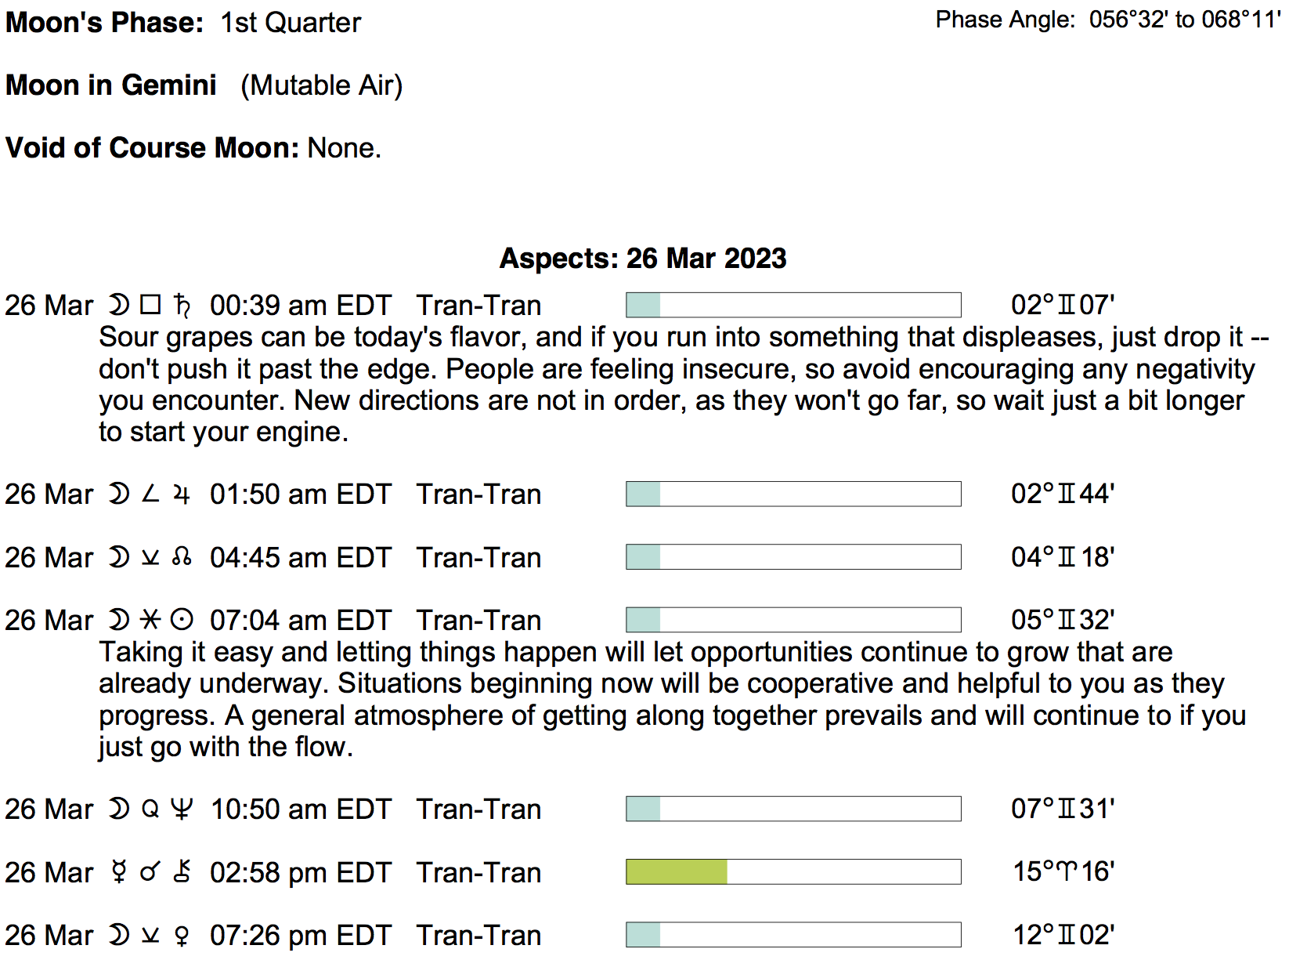Click the conjunction symbol between Mercury and Chiron
1289x967 pixels.
150,872
